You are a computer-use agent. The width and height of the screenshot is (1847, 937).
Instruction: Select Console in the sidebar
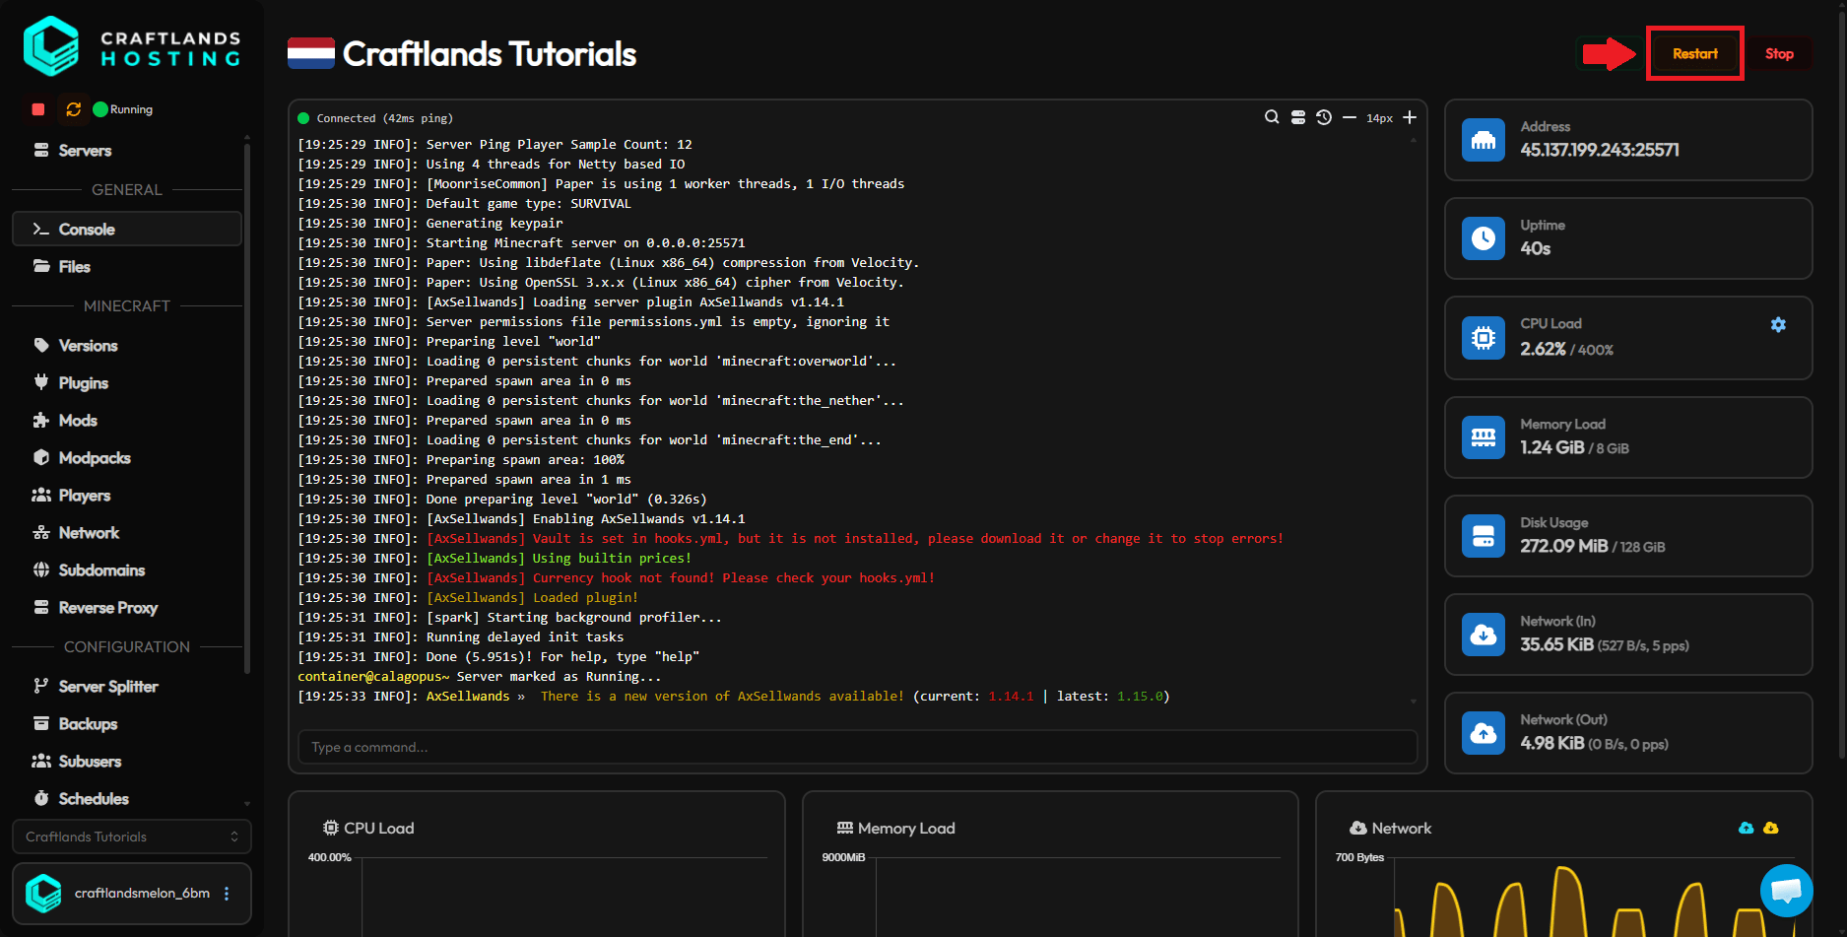pyautogui.click(x=127, y=229)
